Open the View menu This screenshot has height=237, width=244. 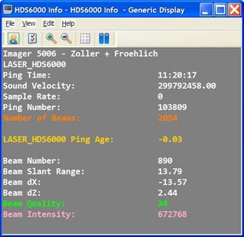[x=28, y=23]
